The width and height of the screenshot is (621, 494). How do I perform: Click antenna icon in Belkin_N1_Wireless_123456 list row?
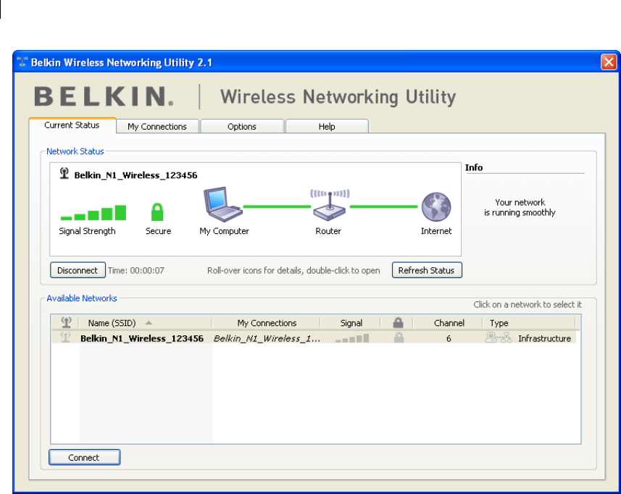point(66,338)
